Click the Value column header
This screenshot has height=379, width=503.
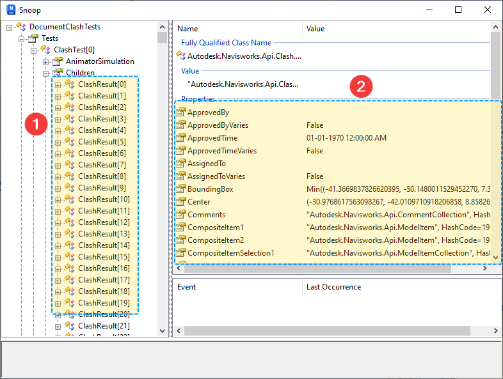pos(315,29)
